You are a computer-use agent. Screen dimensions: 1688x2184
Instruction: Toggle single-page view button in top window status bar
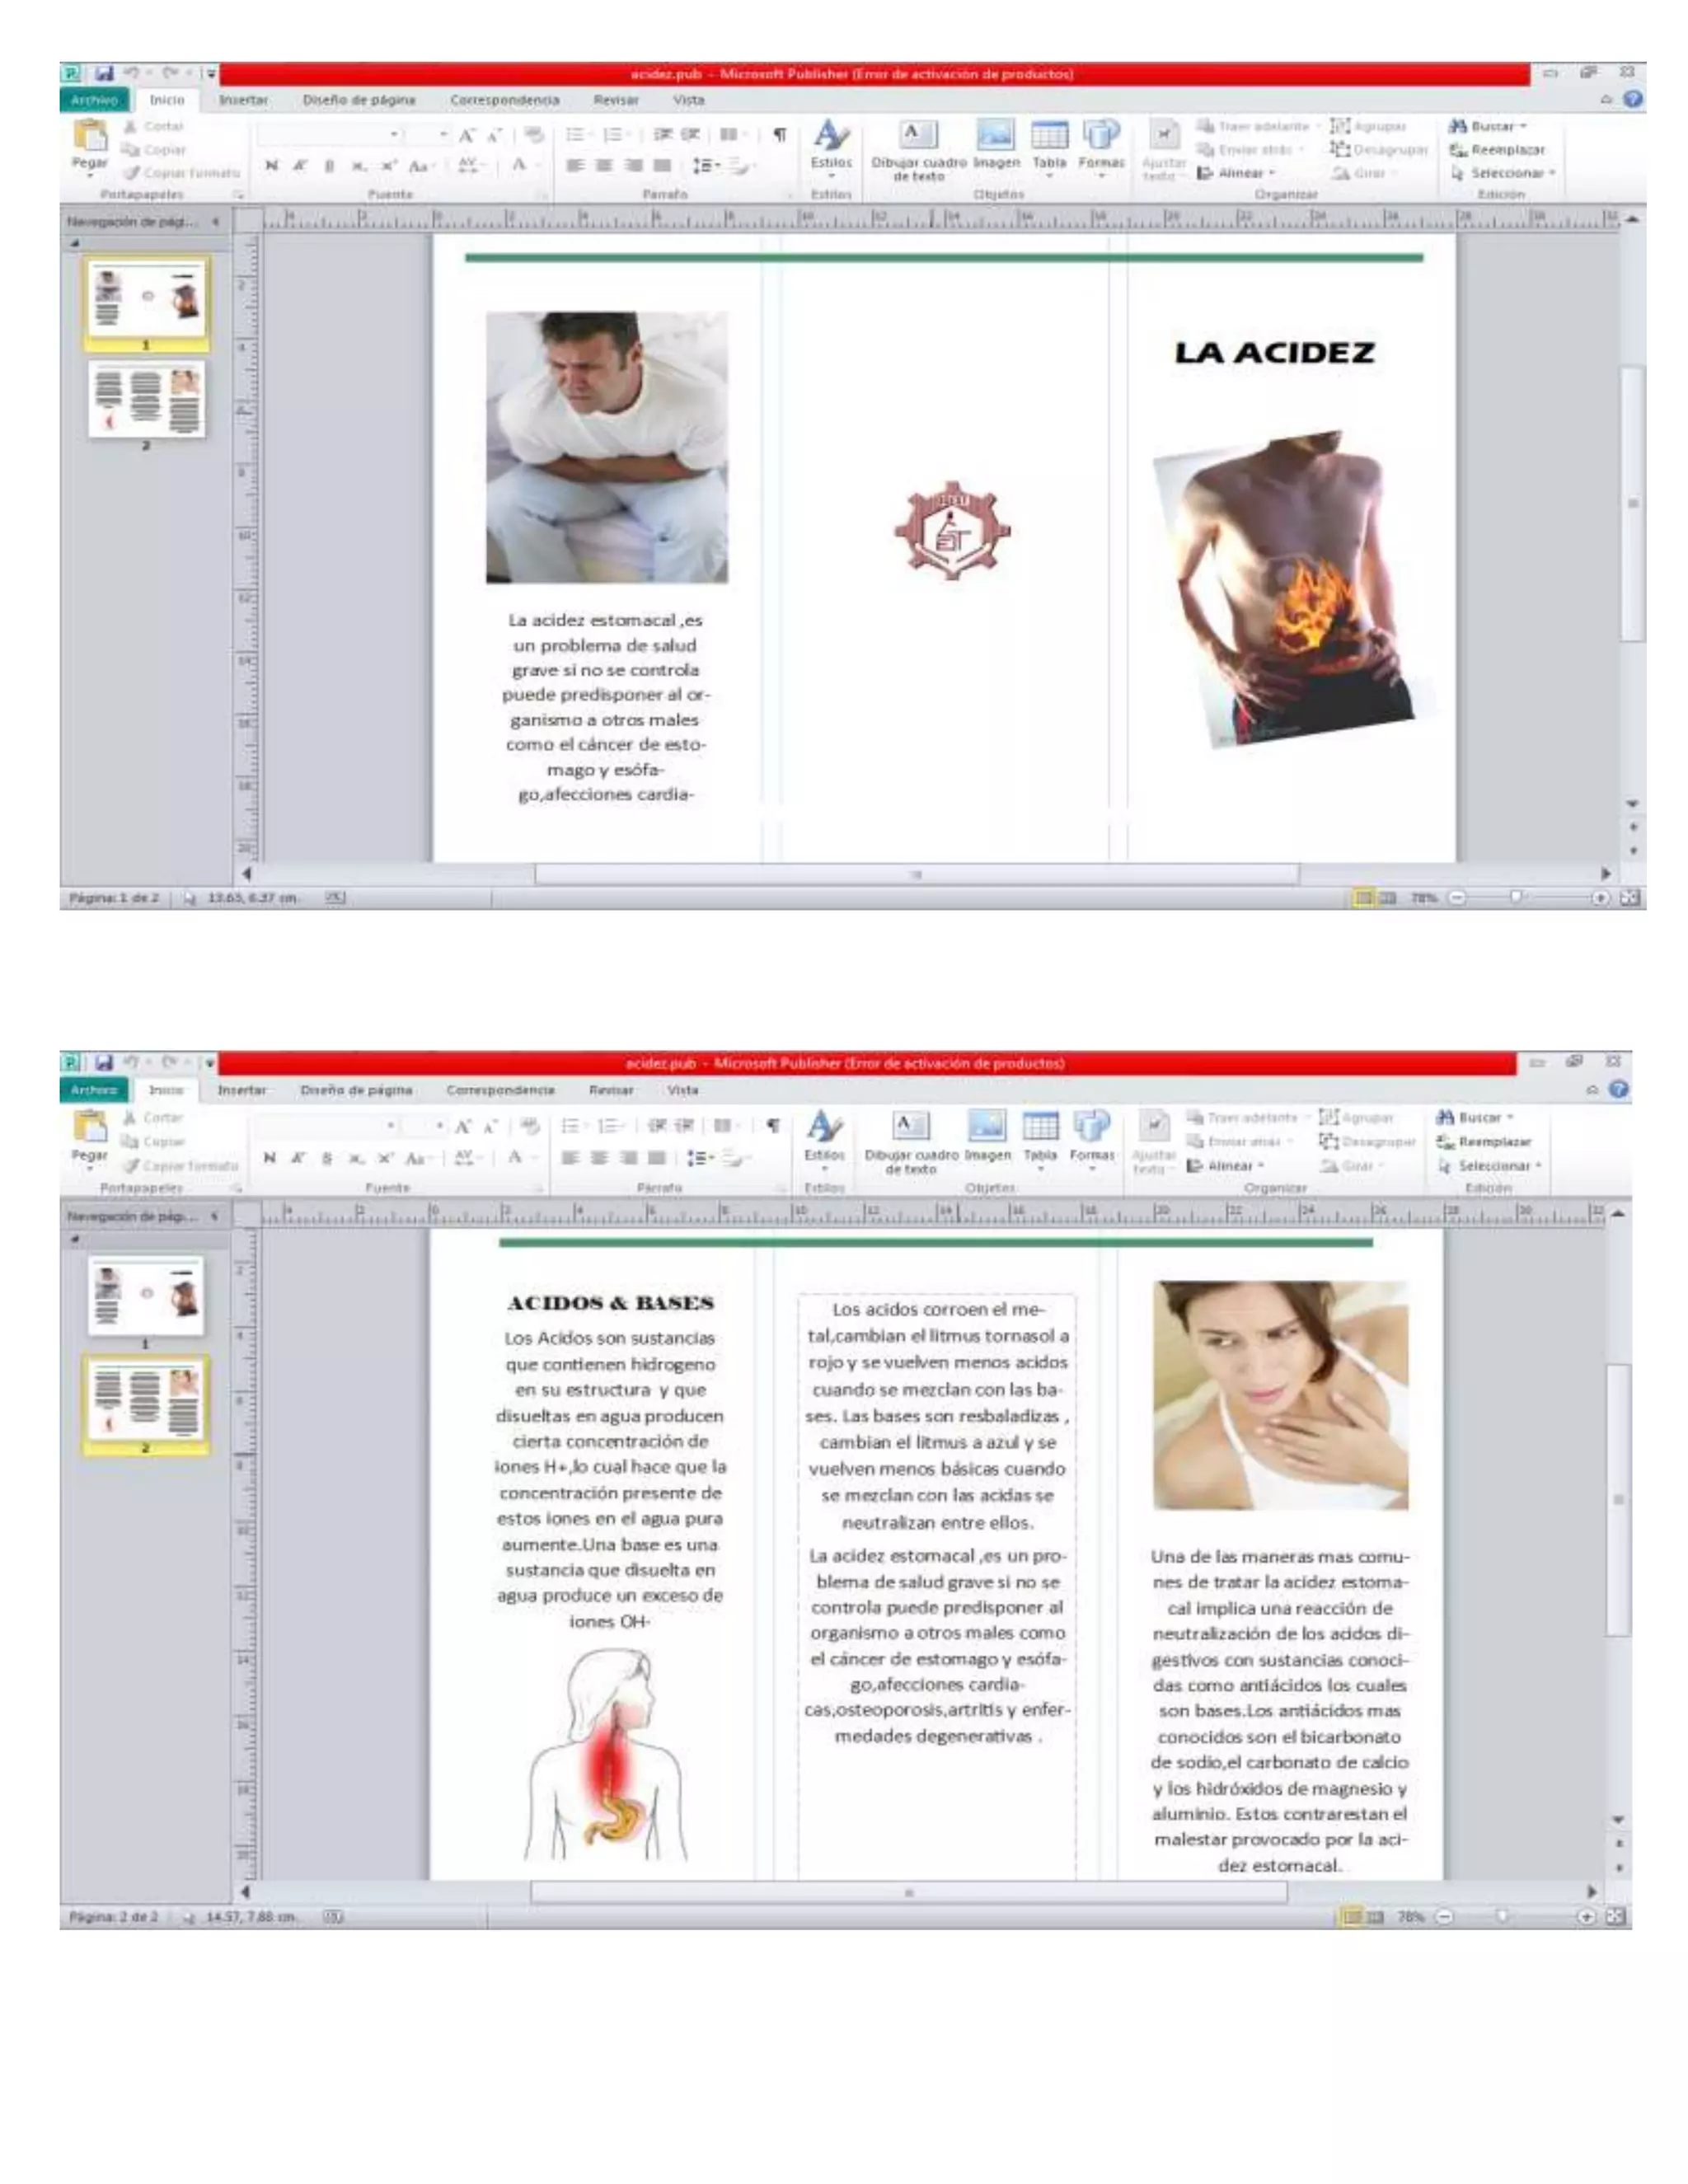1363,898
